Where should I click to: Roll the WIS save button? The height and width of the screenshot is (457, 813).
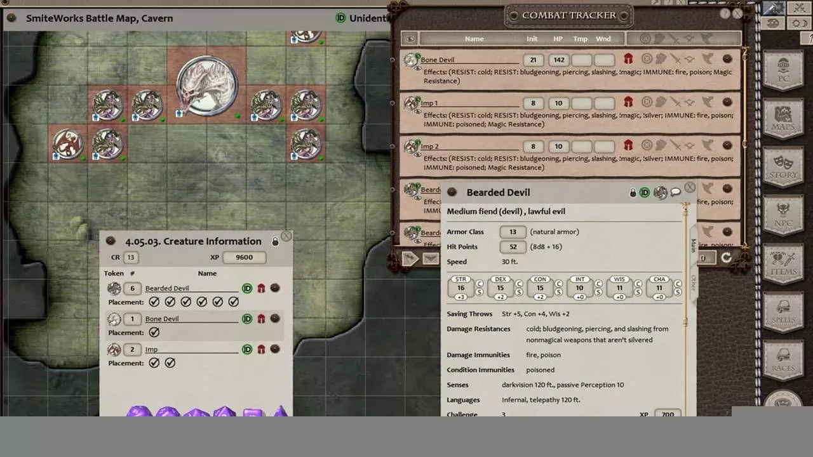(x=638, y=292)
